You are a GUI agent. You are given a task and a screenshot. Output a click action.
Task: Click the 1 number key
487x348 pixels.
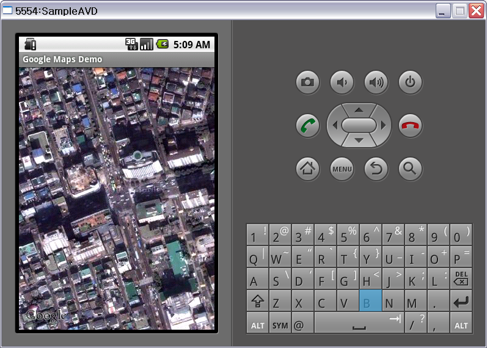[x=258, y=234]
